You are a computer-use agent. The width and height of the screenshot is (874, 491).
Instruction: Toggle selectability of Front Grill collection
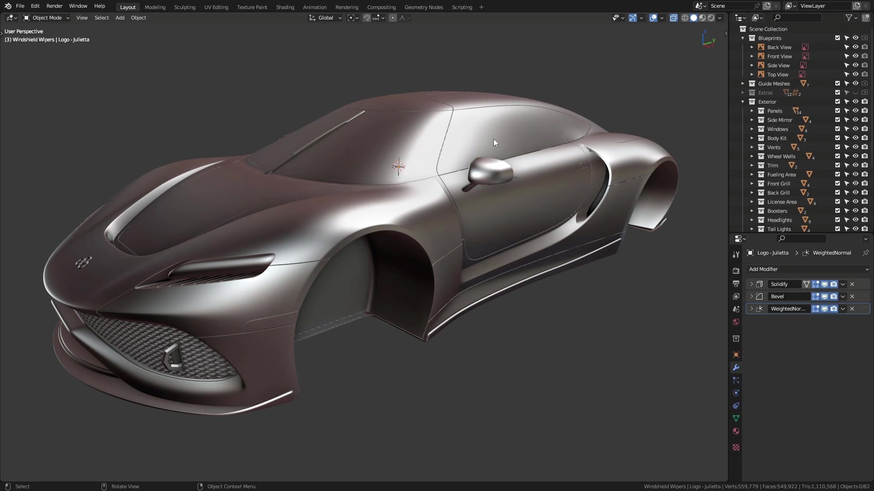point(847,184)
